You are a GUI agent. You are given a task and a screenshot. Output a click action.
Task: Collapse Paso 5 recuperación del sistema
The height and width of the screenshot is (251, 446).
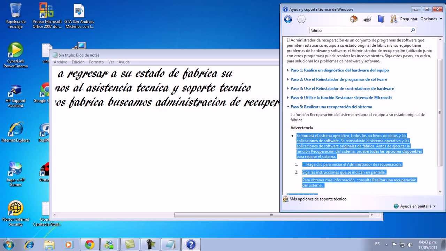[331, 107]
